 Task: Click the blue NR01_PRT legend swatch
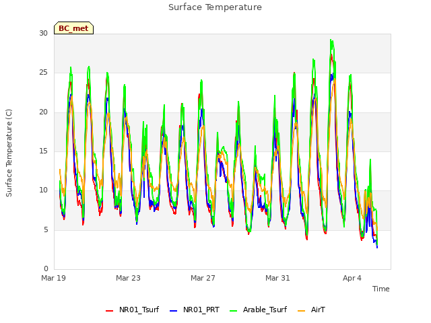(x=174, y=311)
